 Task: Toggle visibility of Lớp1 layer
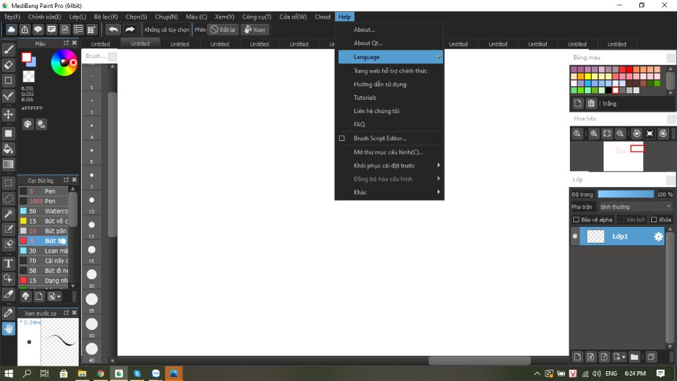[575, 236]
